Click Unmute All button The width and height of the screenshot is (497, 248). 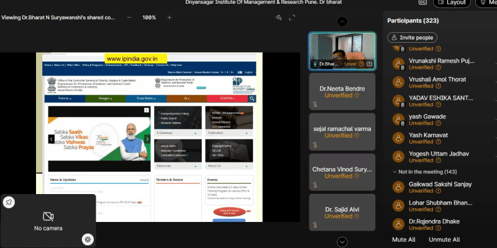coord(444,239)
